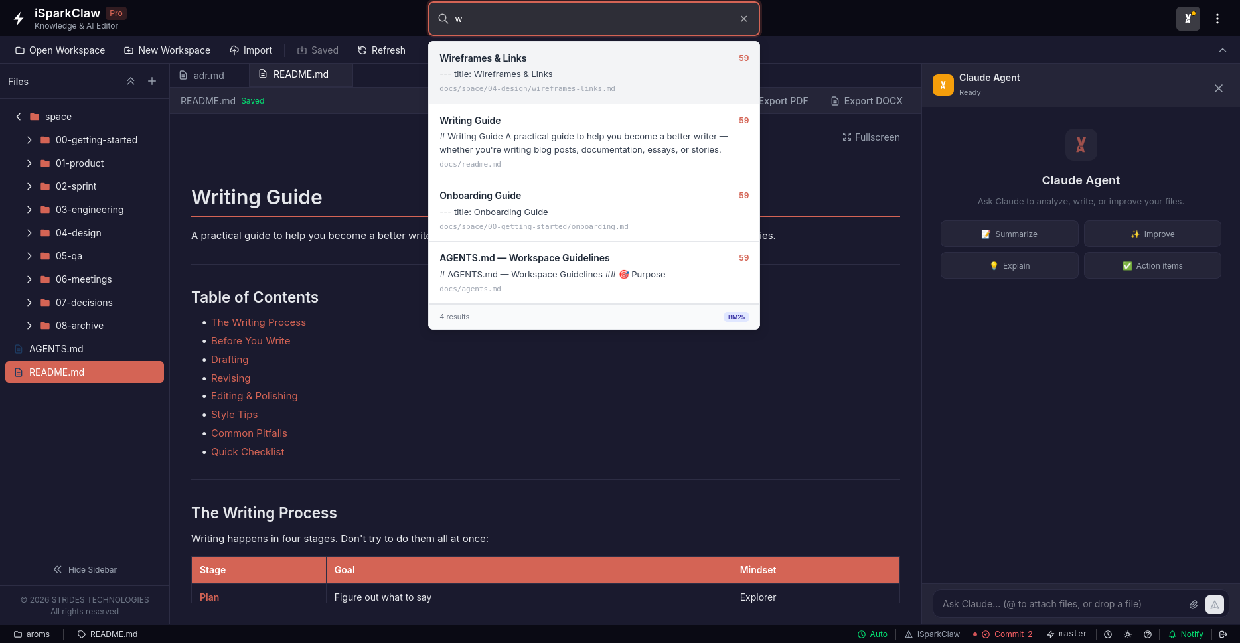Click the aroms folder in status bar

coord(32,634)
